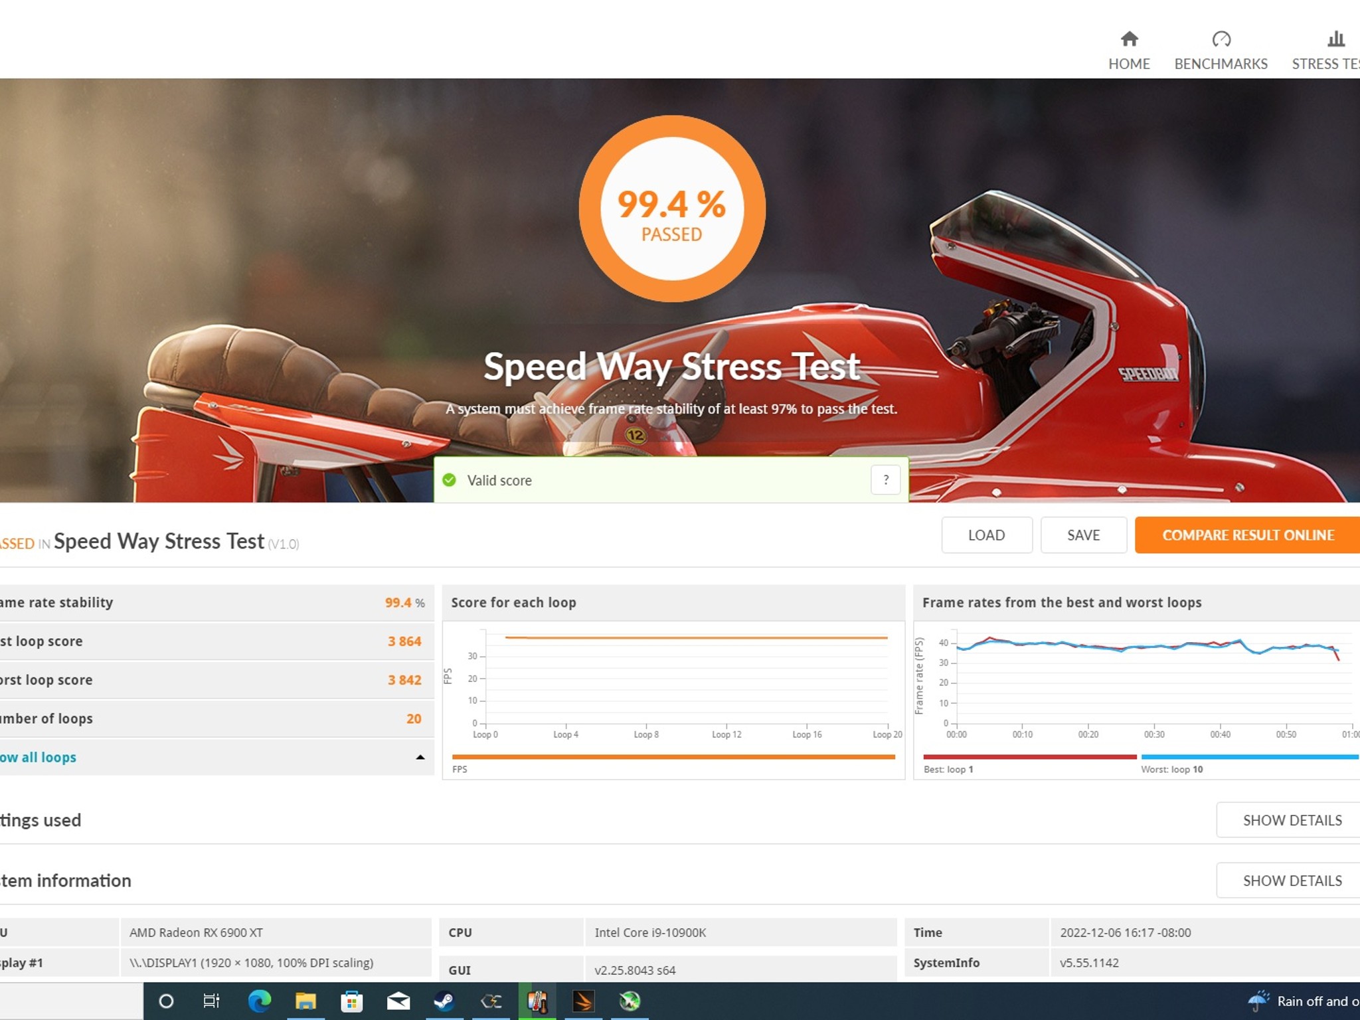Show details for system information
1360x1020 pixels.
tap(1291, 881)
